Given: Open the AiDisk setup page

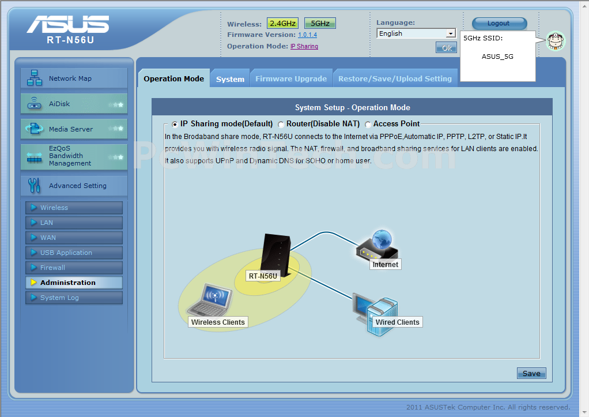Looking at the screenshot, I should (x=74, y=104).
